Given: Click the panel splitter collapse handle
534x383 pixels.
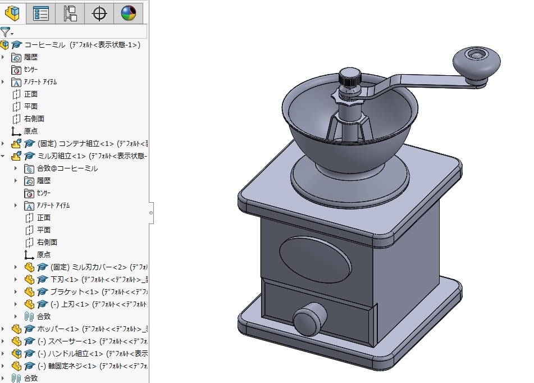Looking at the screenshot, I should coord(151,213).
